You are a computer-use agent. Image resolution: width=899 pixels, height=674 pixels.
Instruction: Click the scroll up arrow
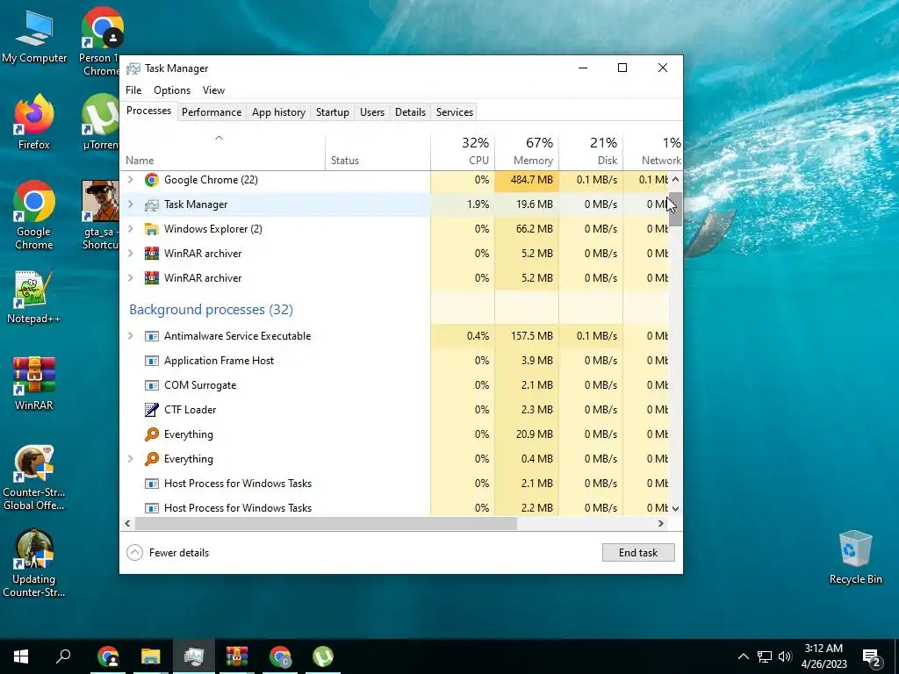pos(675,180)
